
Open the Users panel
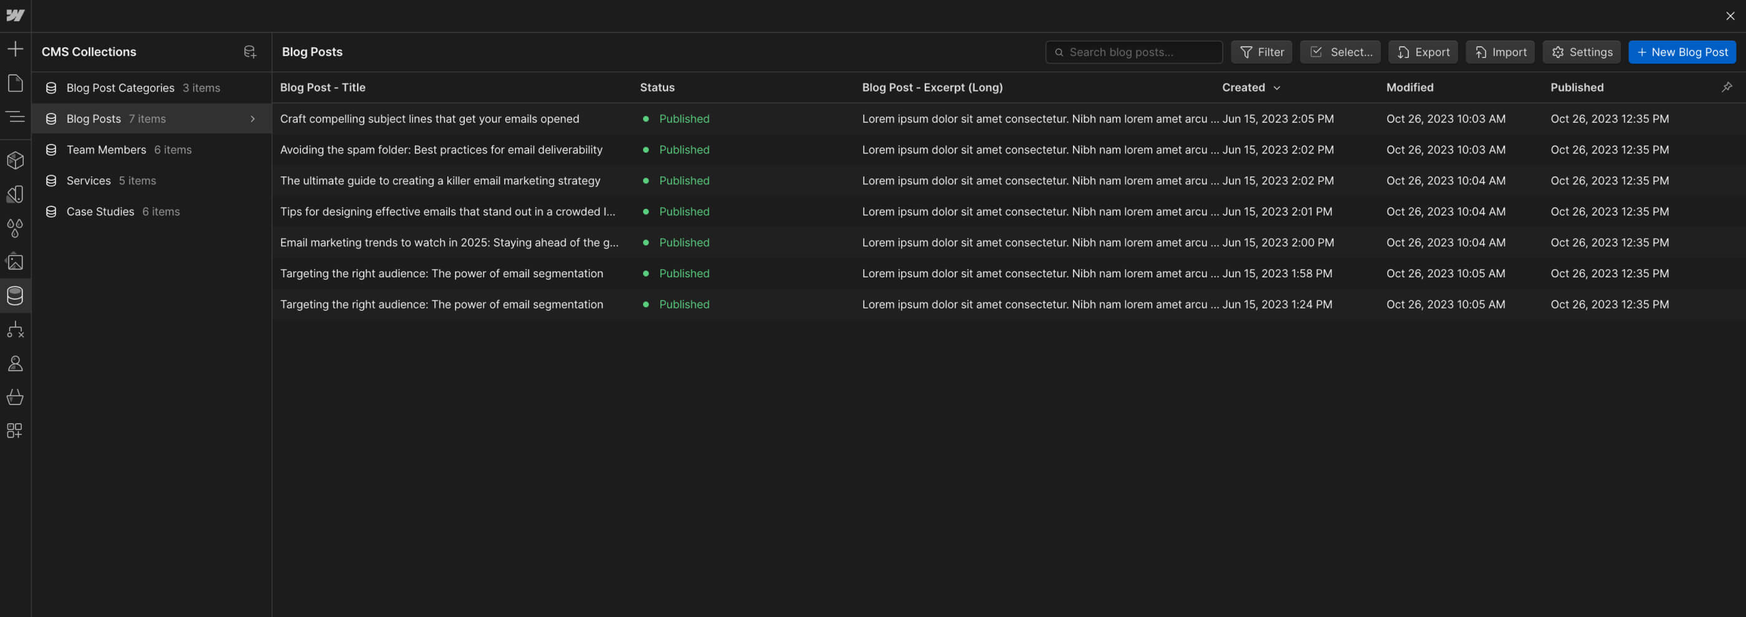pyautogui.click(x=15, y=363)
